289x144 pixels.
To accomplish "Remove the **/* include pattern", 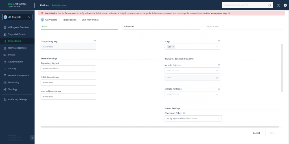I will coord(217,78).
